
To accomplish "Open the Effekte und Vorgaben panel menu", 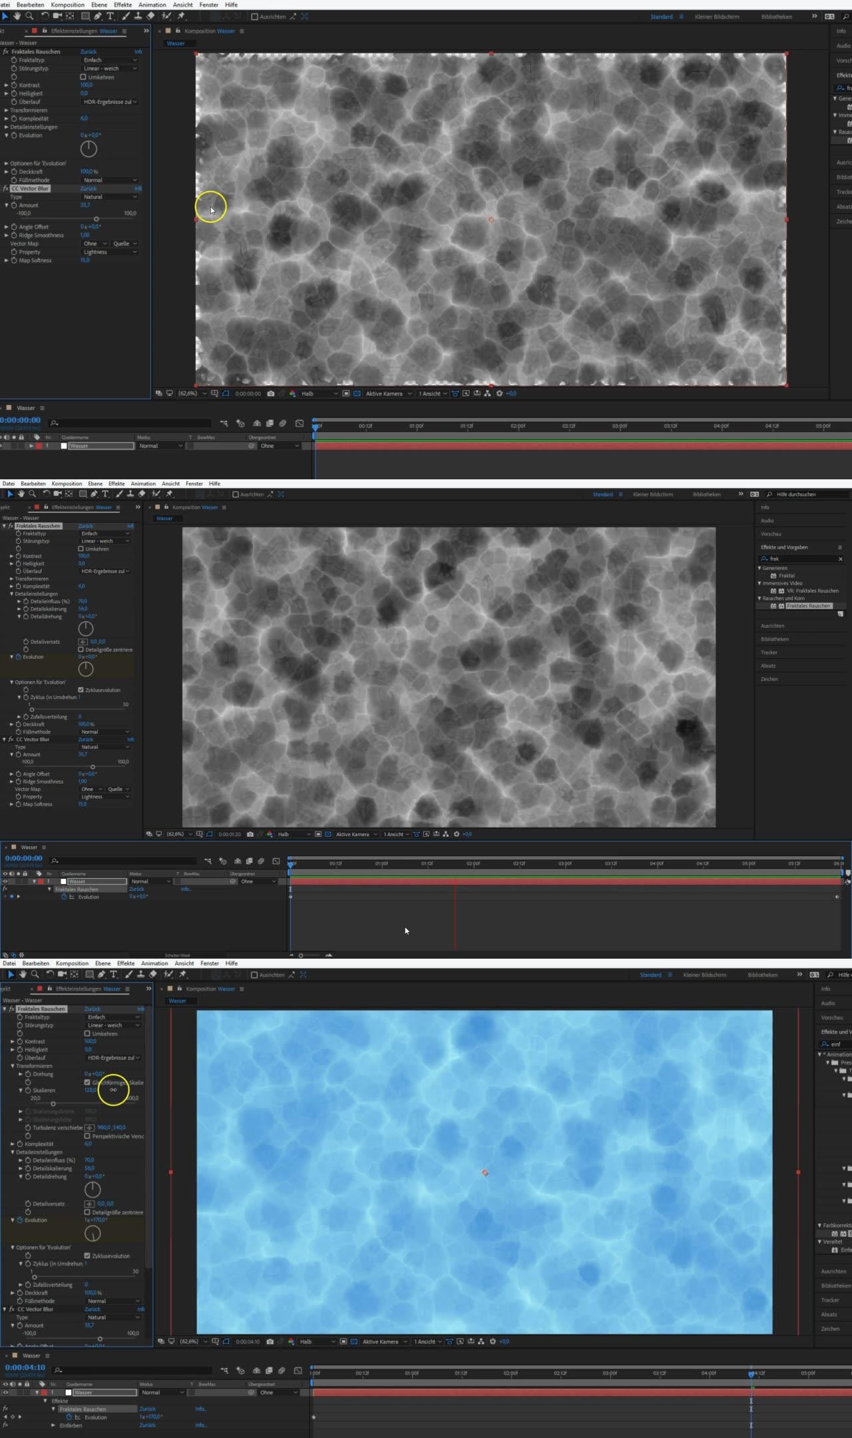I will pos(839,547).
